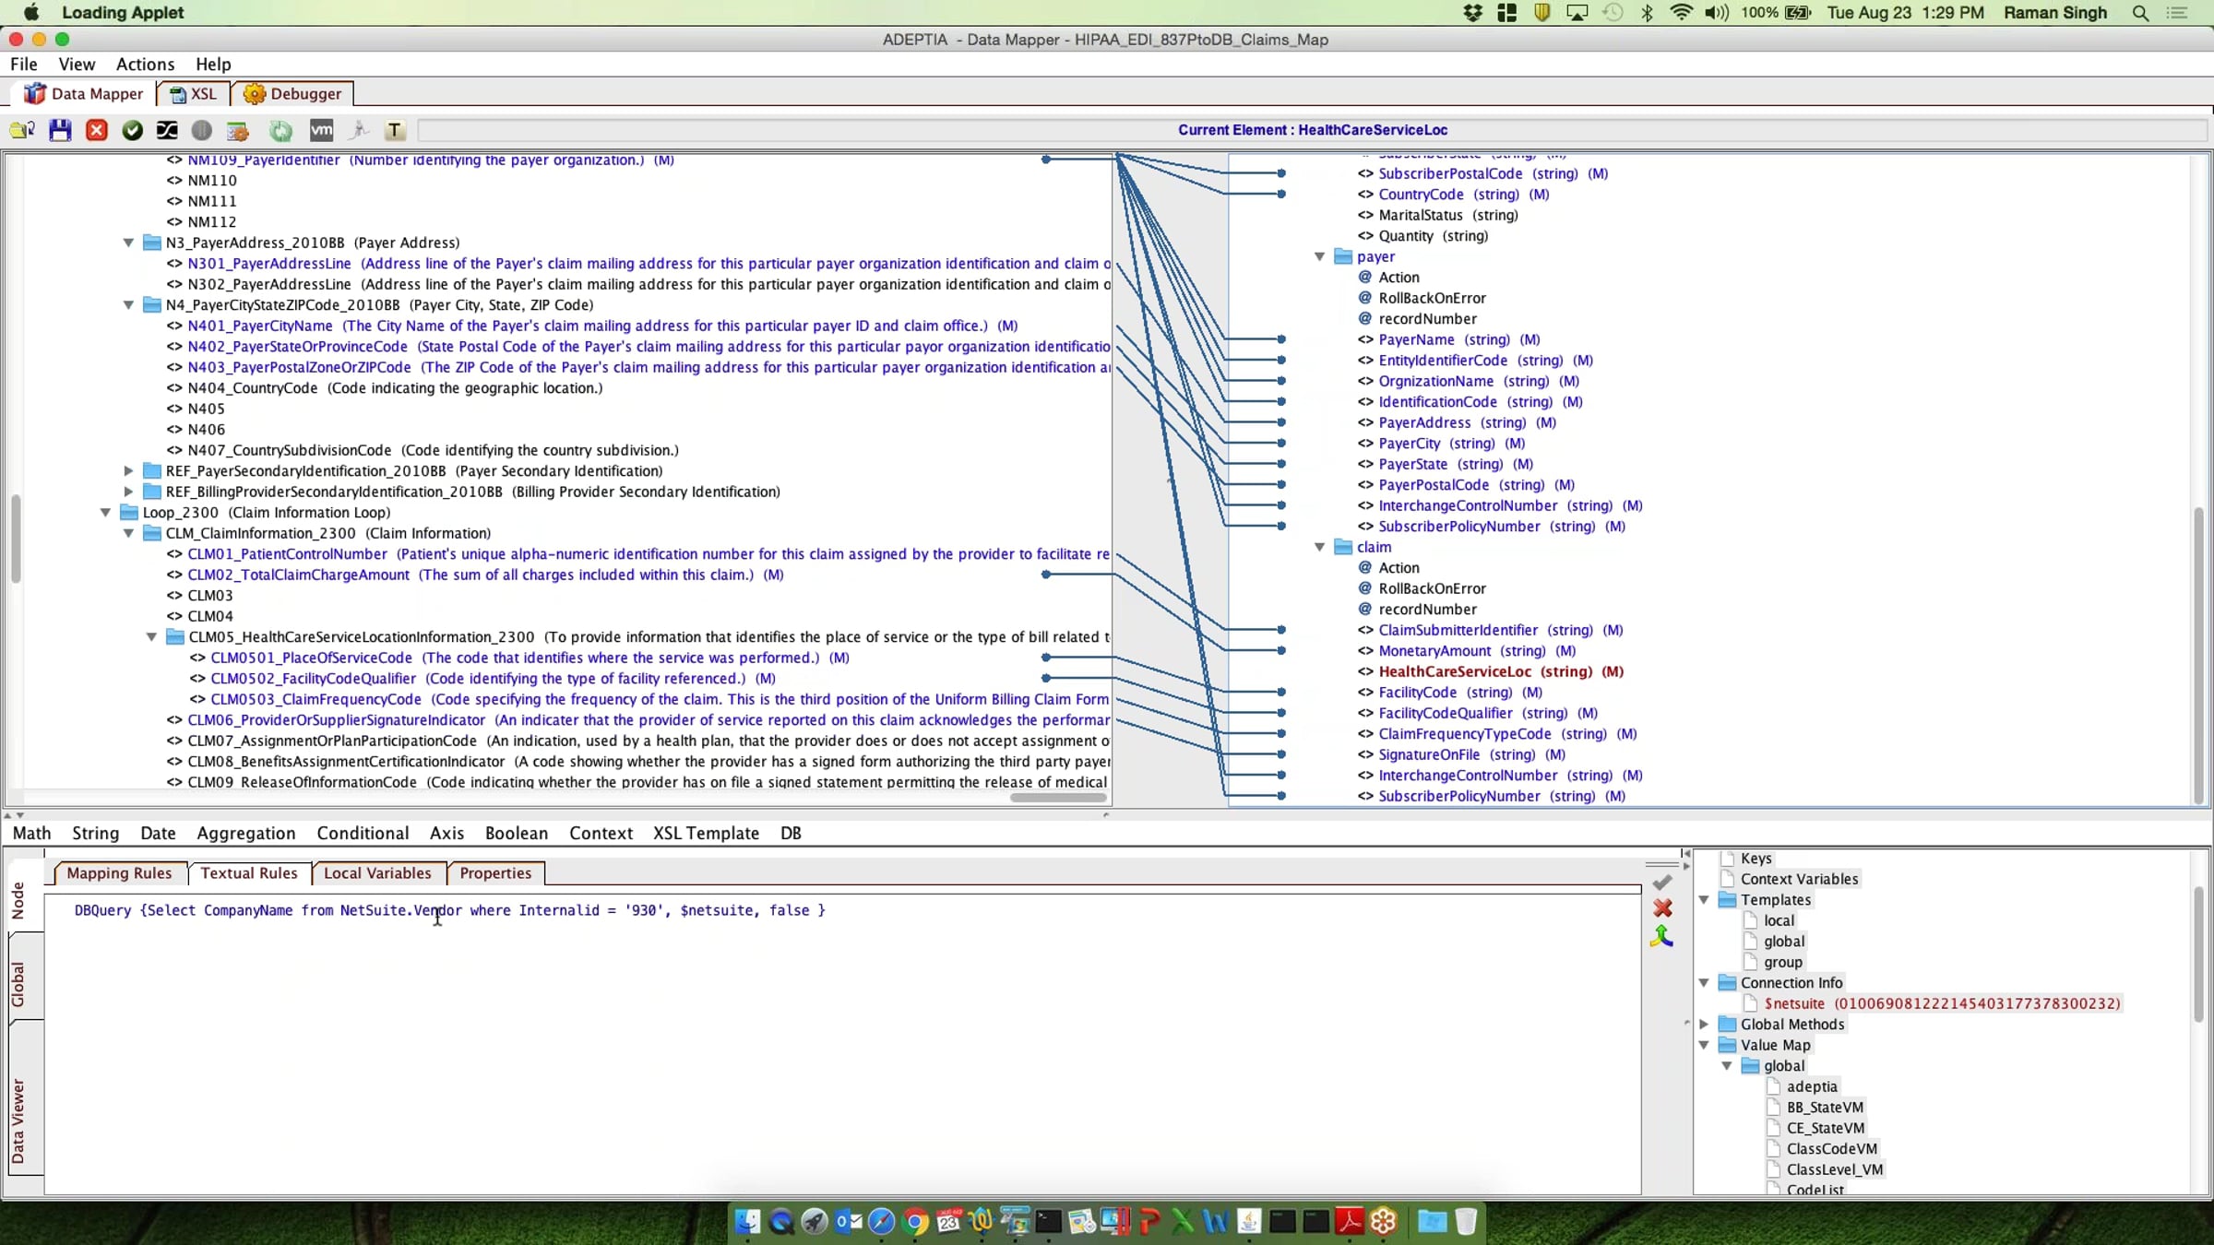Screen dimensions: 2214x1245
Task: Open the File menu
Action: (24, 65)
